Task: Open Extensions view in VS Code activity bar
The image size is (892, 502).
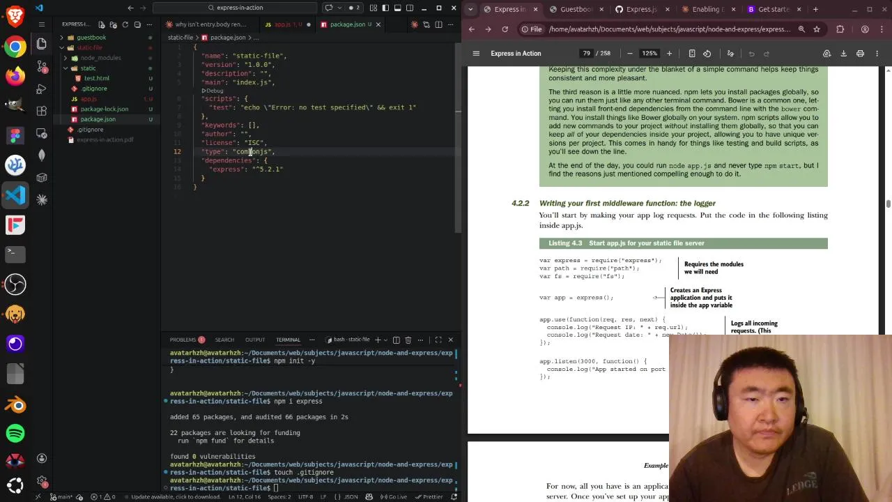Action: tap(42, 111)
